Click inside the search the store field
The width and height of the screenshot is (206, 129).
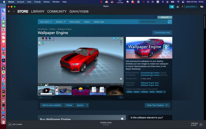pyautogui.click(x=153, y=22)
